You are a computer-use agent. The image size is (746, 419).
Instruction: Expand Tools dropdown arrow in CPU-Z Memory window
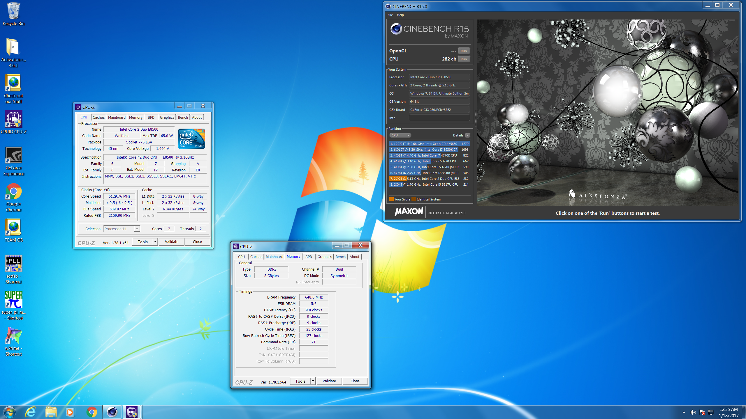(x=313, y=381)
